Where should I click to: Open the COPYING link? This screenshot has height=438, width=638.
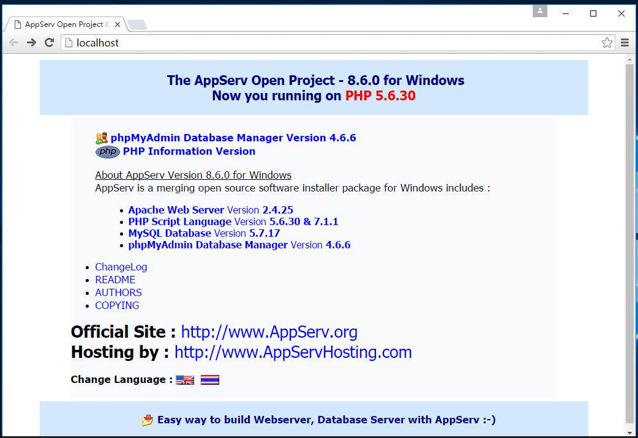pyautogui.click(x=117, y=305)
